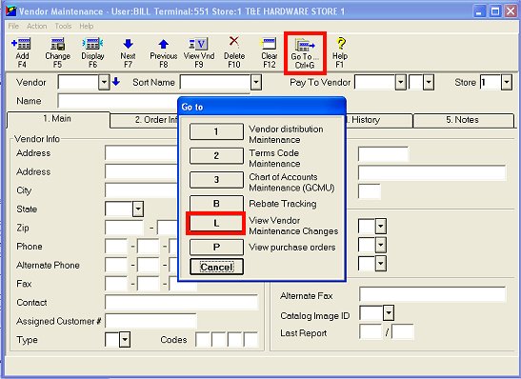
Task: Open the File menu
Action: click(x=13, y=26)
